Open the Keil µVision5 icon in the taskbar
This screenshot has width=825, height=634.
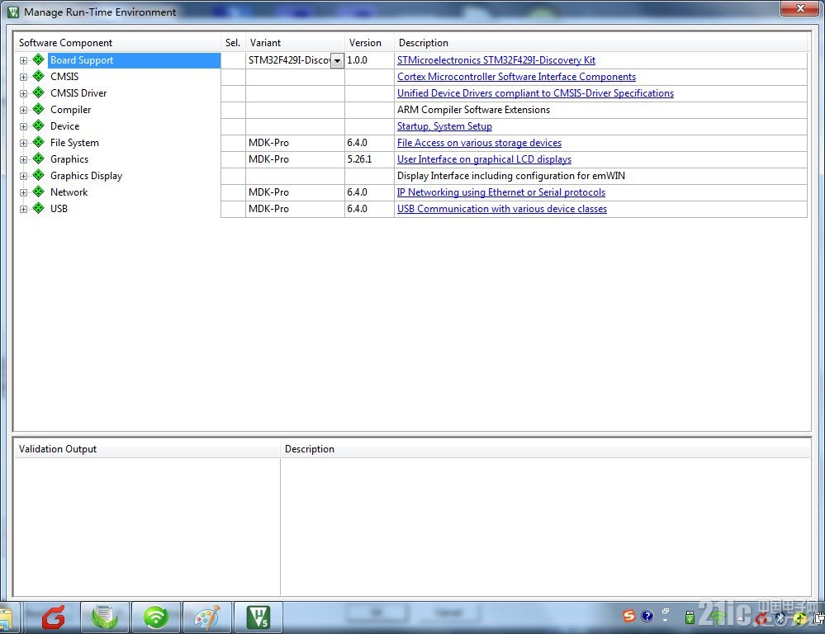click(258, 617)
